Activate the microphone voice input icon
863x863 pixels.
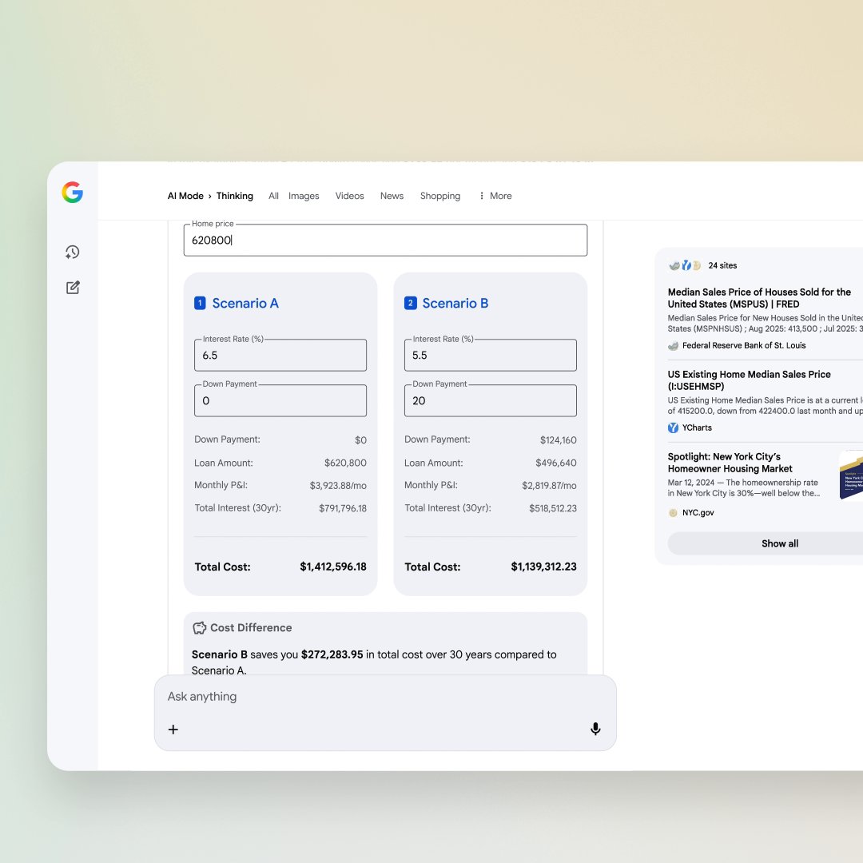[x=595, y=729]
